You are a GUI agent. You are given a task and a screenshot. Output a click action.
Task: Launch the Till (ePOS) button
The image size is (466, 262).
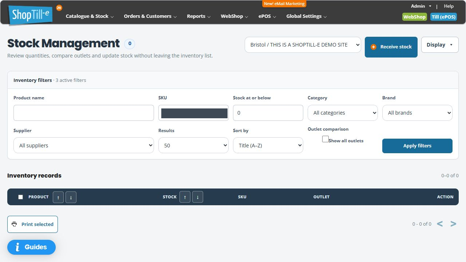coord(443,17)
